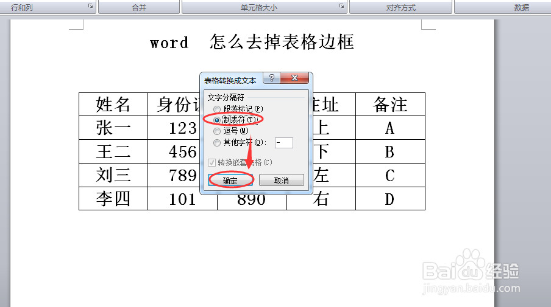Close the 表格转换成文本 dialog
This screenshot has height=307, width=551.
295,78
